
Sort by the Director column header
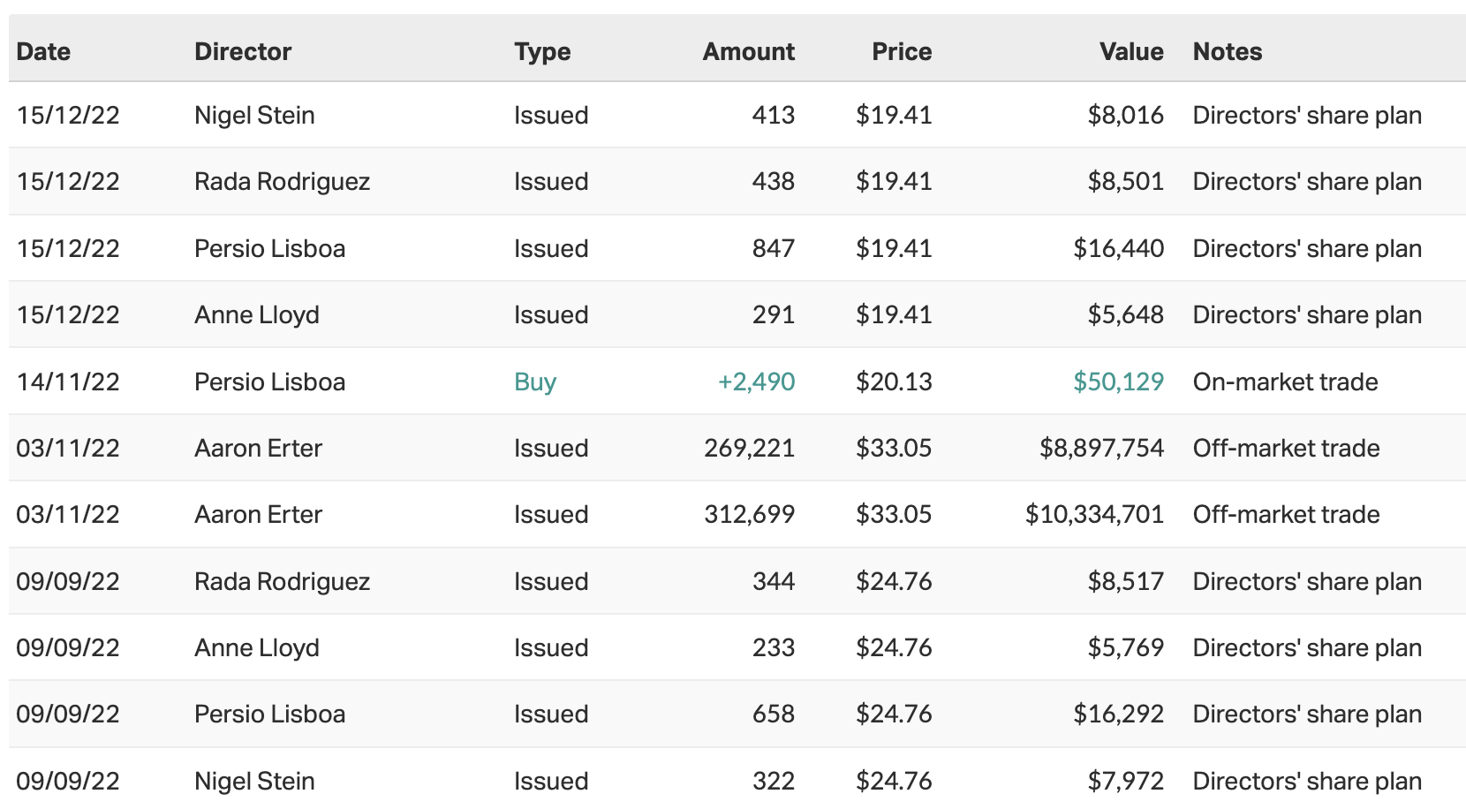243,51
